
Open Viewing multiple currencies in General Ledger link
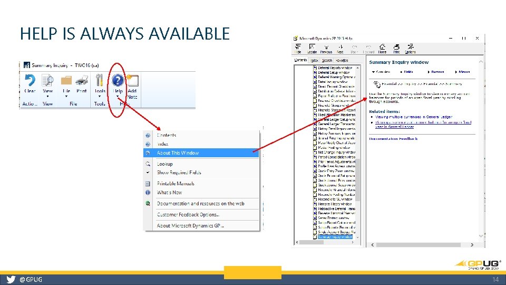pyautogui.click(x=413, y=117)
